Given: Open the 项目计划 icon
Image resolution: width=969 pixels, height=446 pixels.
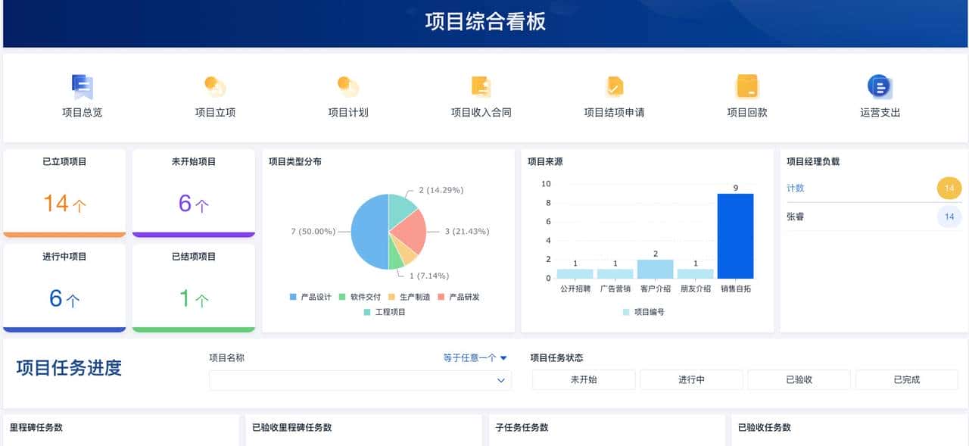Looking at the screenshot, I should point(347,91).
